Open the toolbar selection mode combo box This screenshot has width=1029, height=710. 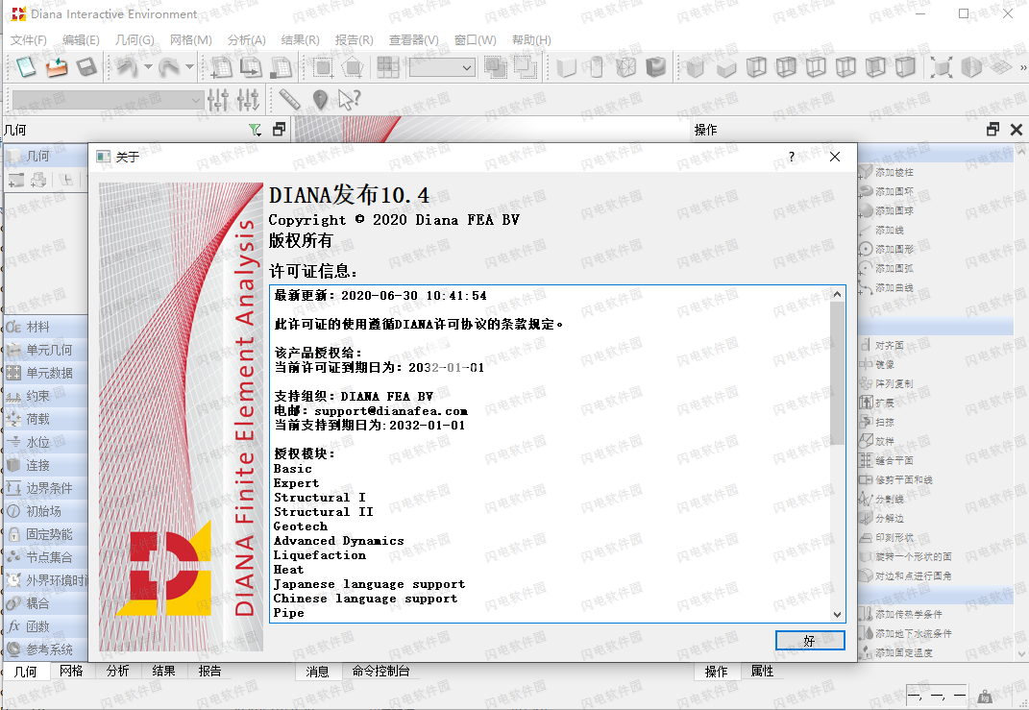(x=442, y=67)
